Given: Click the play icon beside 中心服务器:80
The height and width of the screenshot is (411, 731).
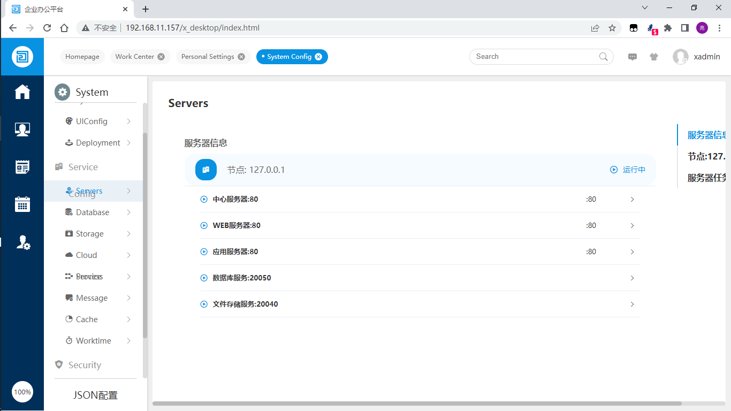Looking at the screenshot, I should 204,199.
